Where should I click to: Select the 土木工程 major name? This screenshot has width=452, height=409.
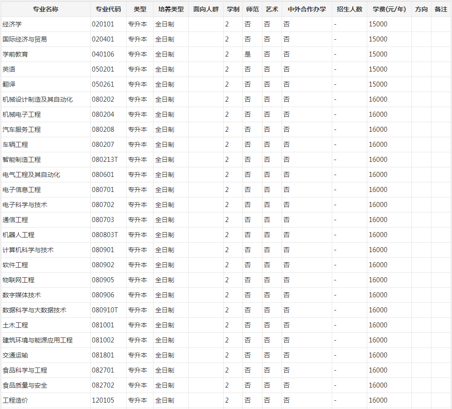coord(15,325)
